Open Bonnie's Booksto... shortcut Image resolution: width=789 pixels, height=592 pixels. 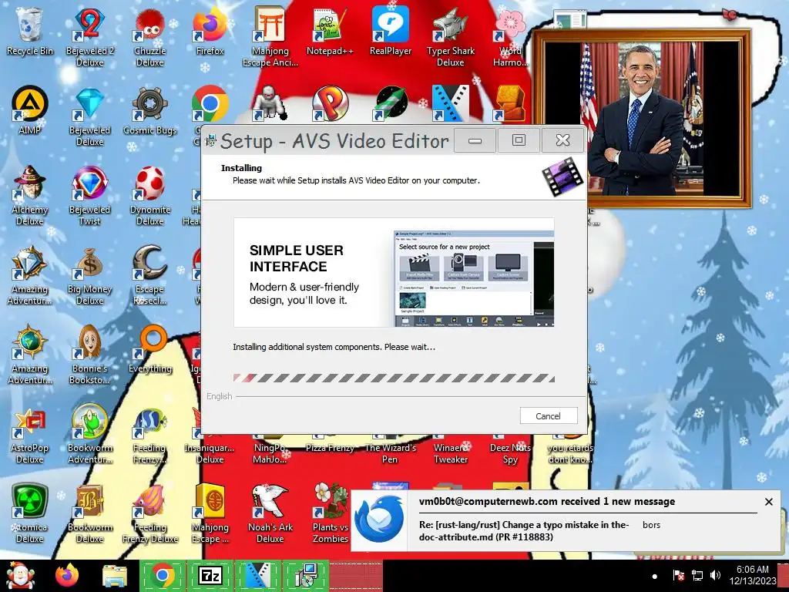coord(89,355)
